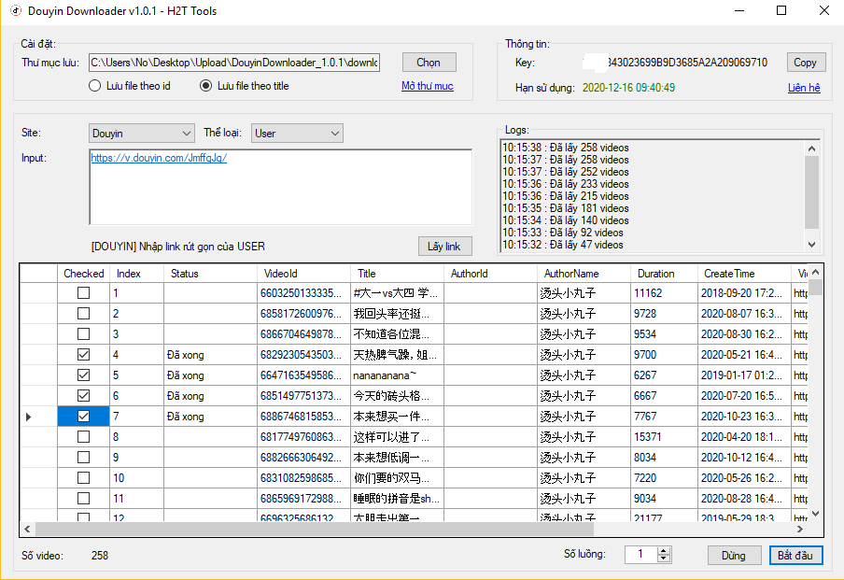The image size is (844, 580).
Task: Click the row selector arrow for row 7
Action: (29, 417)
